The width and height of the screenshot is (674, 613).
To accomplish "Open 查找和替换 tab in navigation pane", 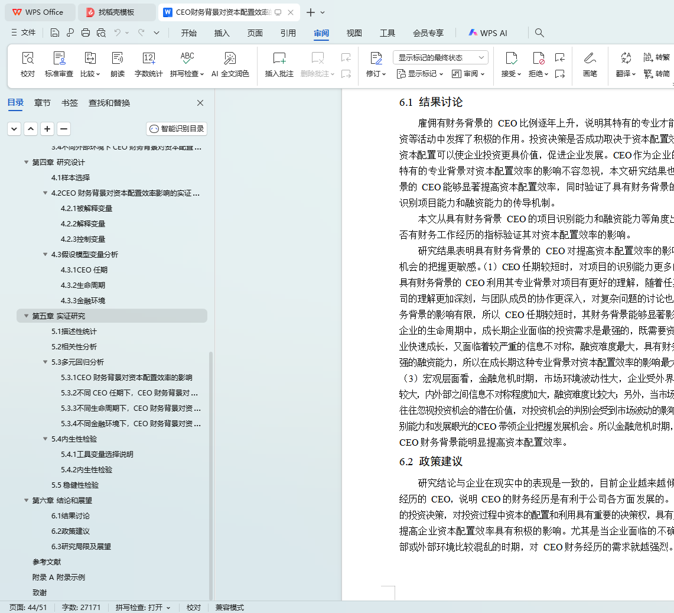I will point(109,103).
